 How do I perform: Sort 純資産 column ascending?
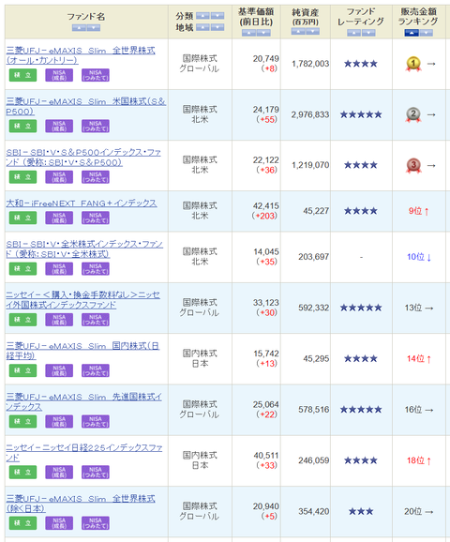[x=298, y=32]
